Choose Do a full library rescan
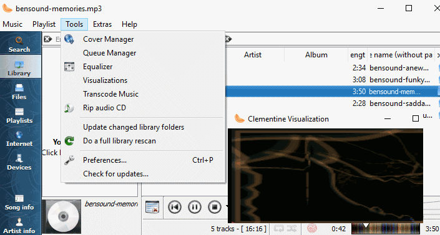 [143, 141]
